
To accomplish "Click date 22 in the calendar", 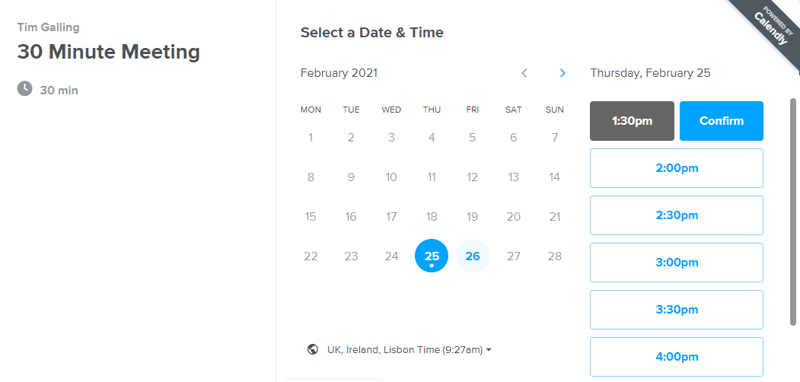I will click(x=311, y=256).
